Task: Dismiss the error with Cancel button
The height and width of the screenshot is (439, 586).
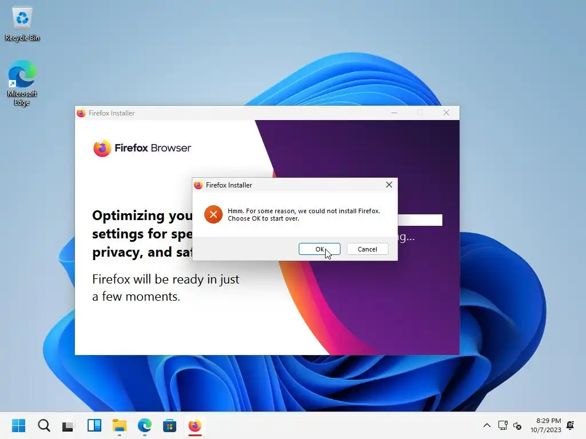Action: tap(367, 249)
